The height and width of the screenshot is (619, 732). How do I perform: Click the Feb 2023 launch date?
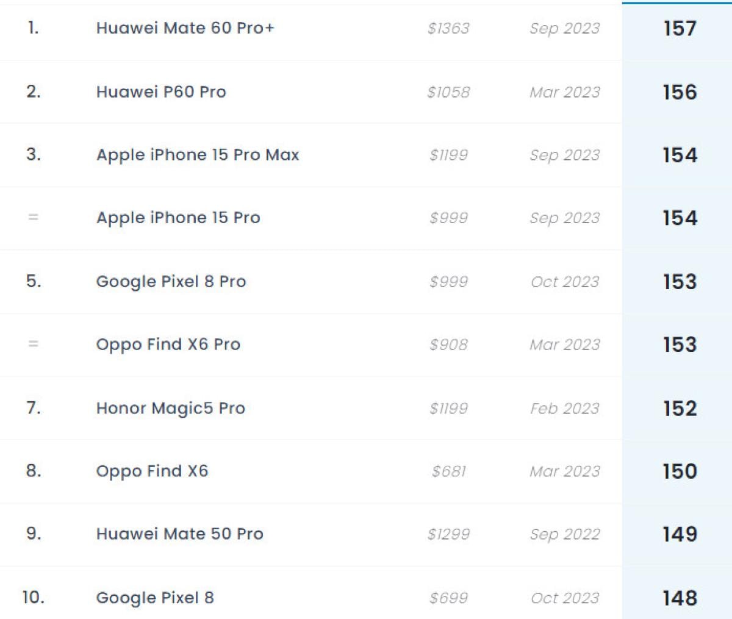click(565, 408)
